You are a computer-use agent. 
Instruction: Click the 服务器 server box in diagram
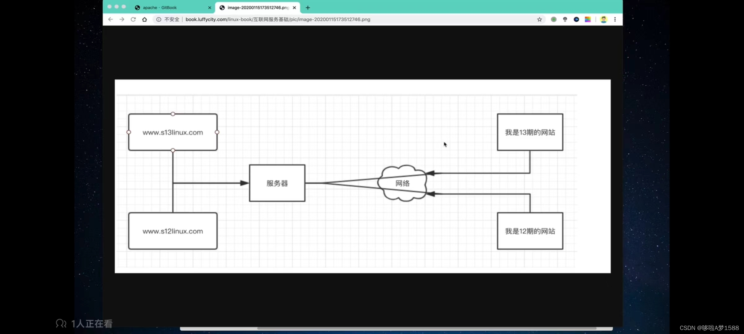point(277,183)
